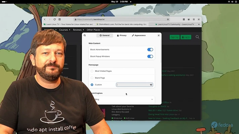This screenshot has width=239, height=134.
Task: Go back using the browser back arrow
Action: click(45, 19)
